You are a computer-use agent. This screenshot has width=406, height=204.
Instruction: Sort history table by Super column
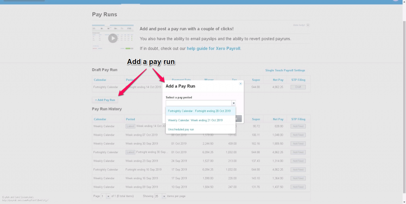pos(256,119)
